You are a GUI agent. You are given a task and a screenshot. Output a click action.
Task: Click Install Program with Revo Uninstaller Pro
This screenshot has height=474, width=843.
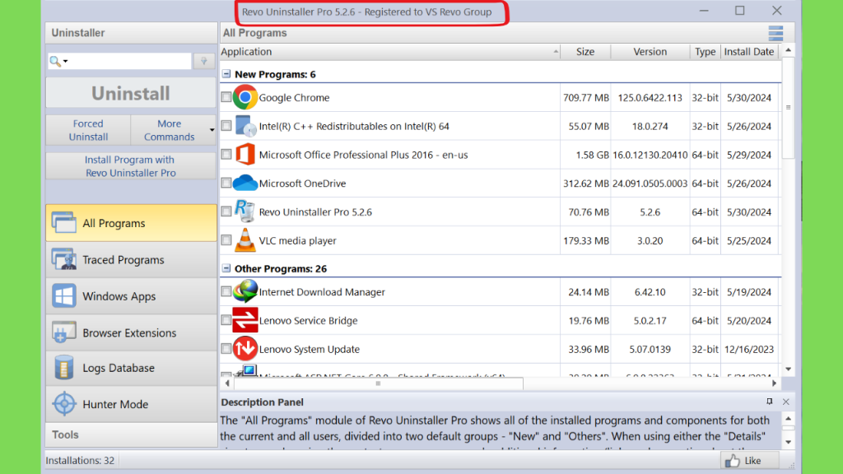[131, 166]
